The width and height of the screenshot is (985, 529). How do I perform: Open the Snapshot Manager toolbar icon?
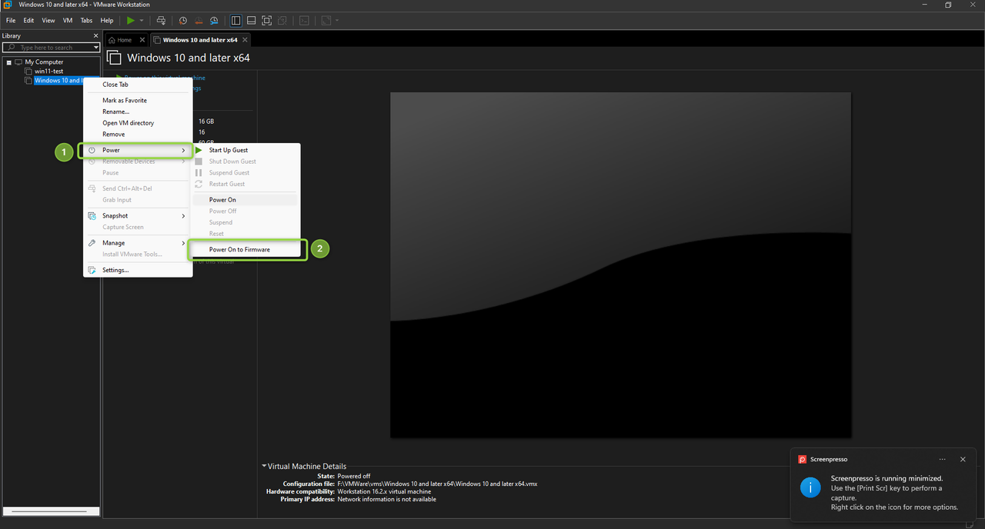(x=214, y=20)
